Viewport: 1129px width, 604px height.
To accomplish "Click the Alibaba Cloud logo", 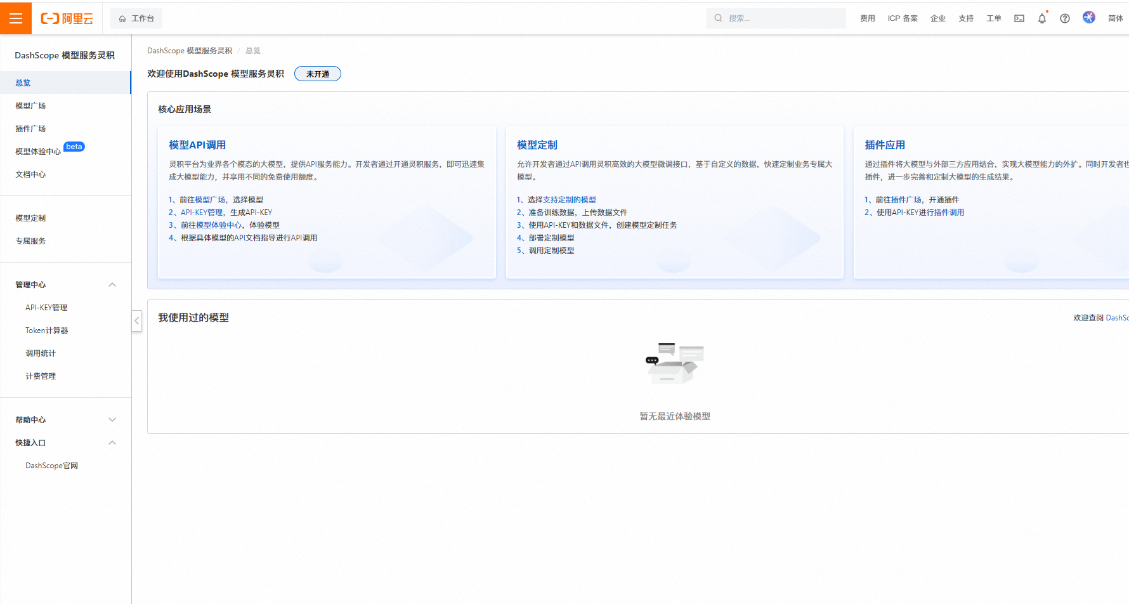I will 67,18.
